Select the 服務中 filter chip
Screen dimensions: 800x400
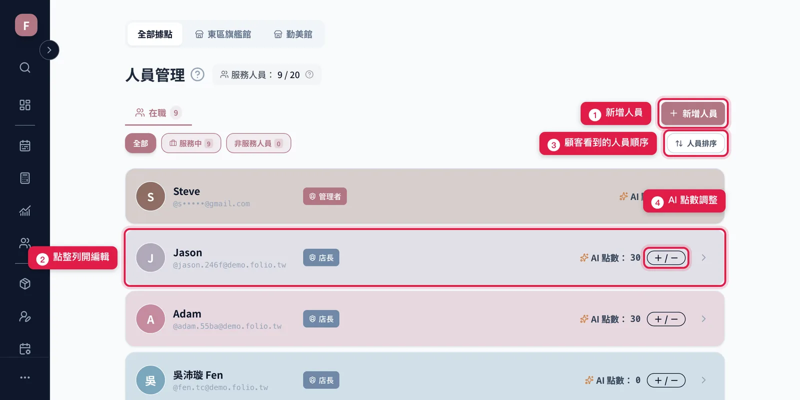click(x=191, y=143)
